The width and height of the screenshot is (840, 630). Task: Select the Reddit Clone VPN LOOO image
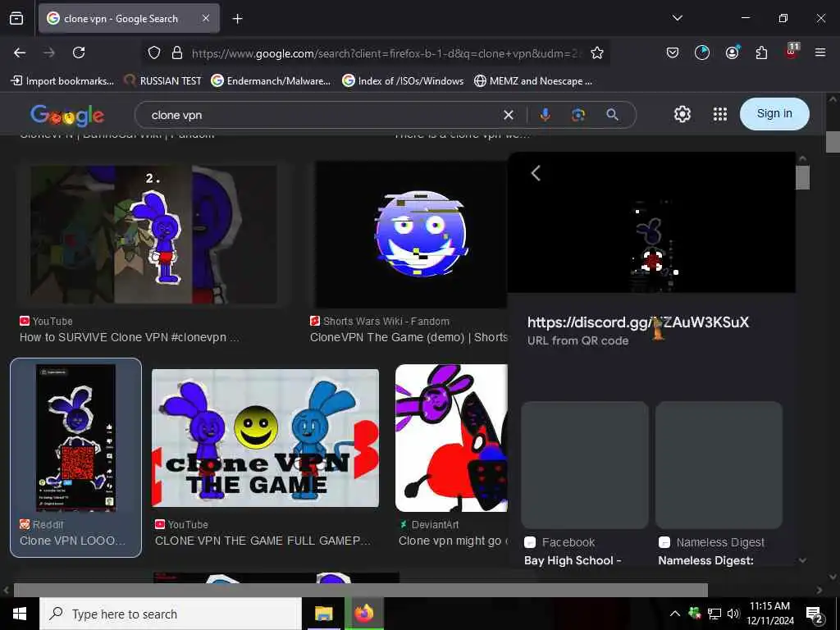76,458
